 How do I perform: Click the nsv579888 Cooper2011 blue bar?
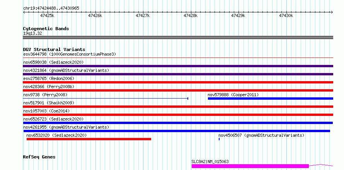point(271,99)
